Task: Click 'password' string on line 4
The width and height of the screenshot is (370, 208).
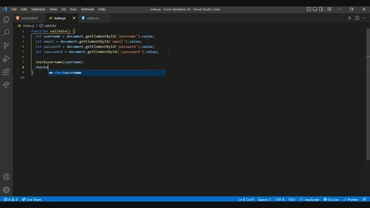Action: click(127, 47)
